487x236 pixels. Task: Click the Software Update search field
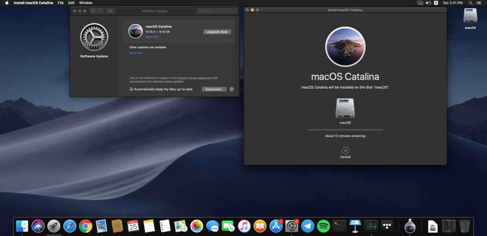(217, 11)
